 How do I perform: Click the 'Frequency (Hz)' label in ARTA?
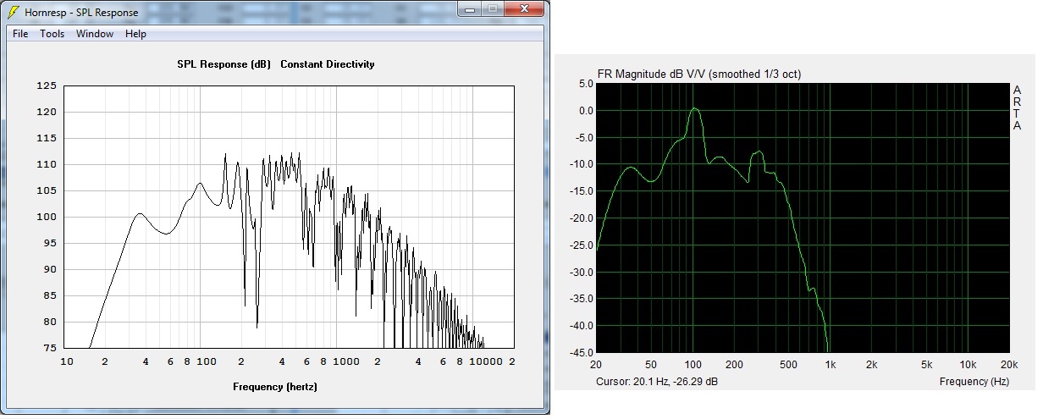click(x=974, y=382)
